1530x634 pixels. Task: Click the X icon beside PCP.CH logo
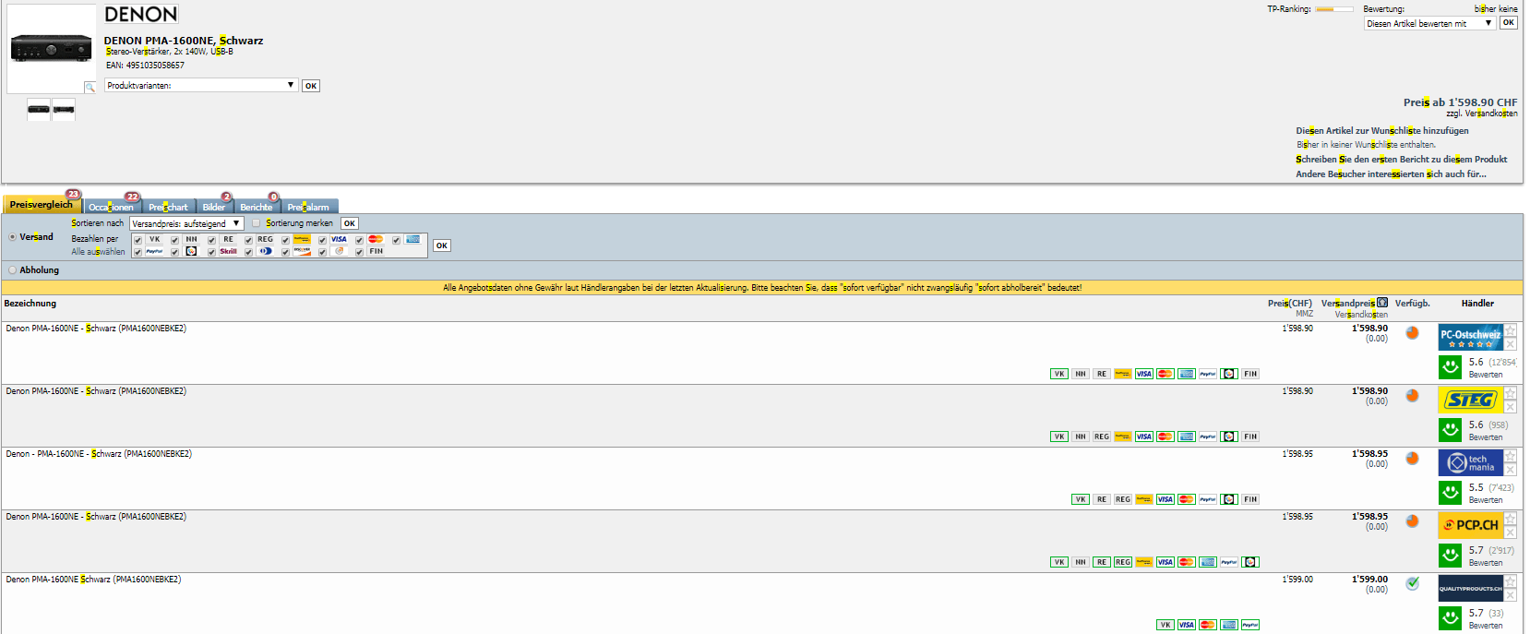pyautogui.click(x=1510, y=532)
